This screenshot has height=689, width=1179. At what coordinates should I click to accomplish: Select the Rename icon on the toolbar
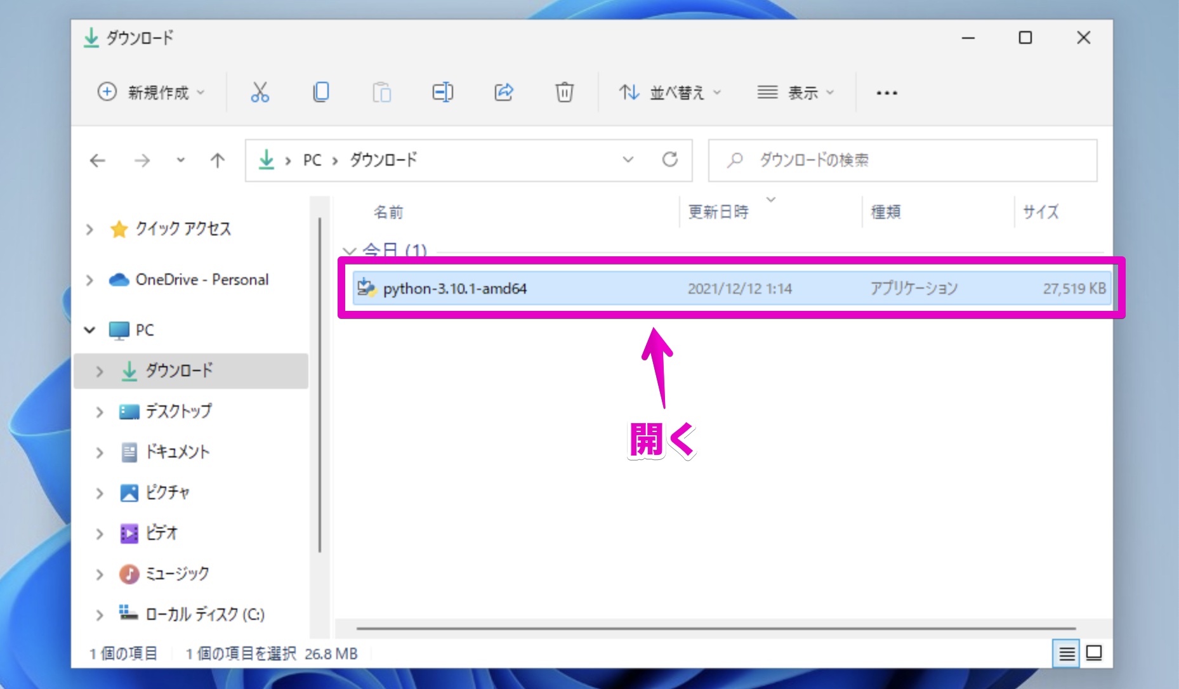coord(442,92)
